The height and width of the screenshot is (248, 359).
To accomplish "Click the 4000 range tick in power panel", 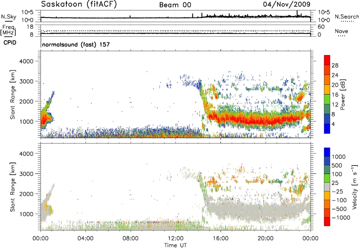I will pos(26,61).
